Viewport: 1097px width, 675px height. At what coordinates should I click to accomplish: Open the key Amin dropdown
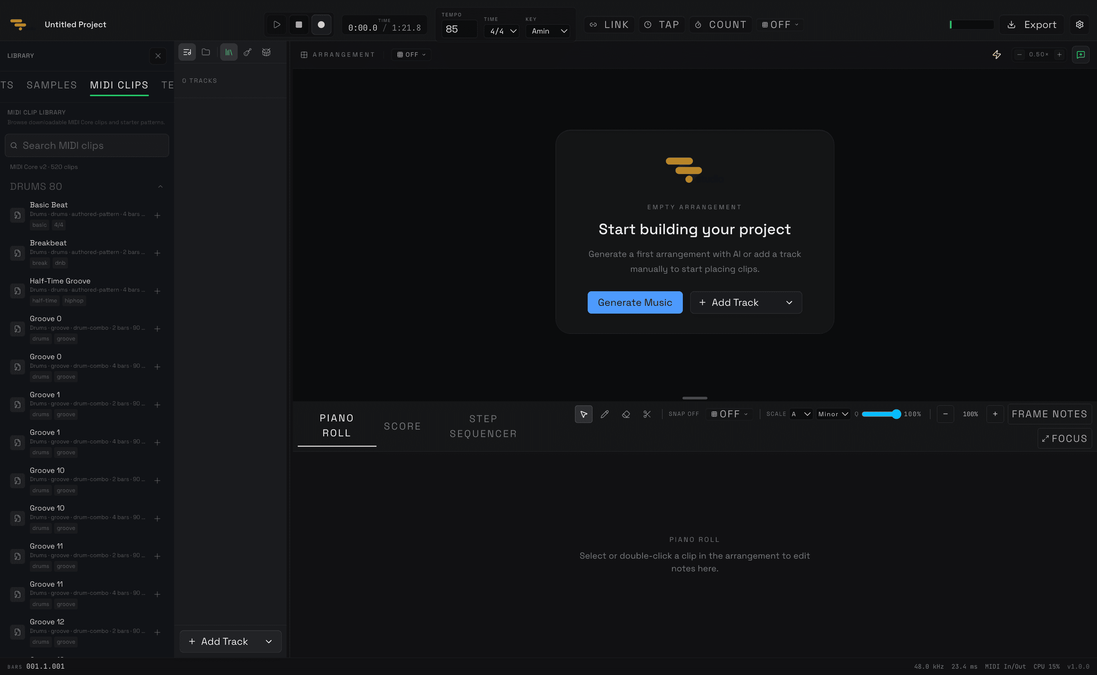click(548, 31)
